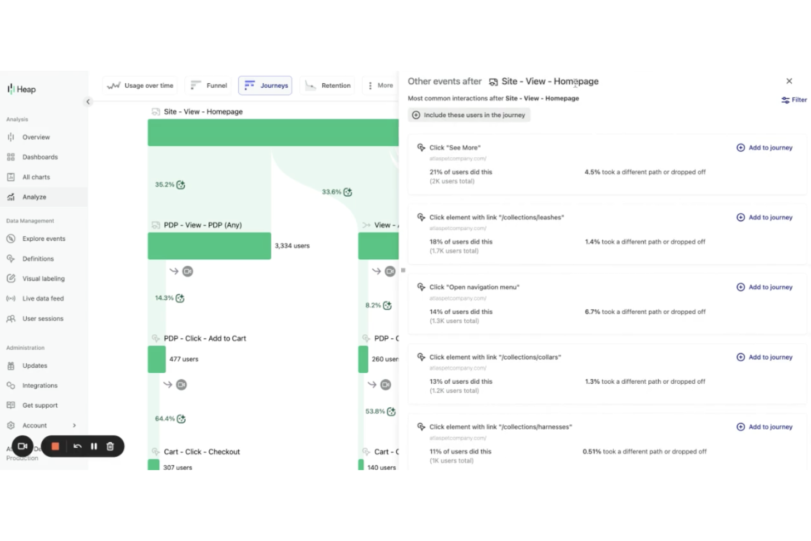811x541 pixels.
Task: Click the 35.2% conversion insight icon
Action: 181,185
